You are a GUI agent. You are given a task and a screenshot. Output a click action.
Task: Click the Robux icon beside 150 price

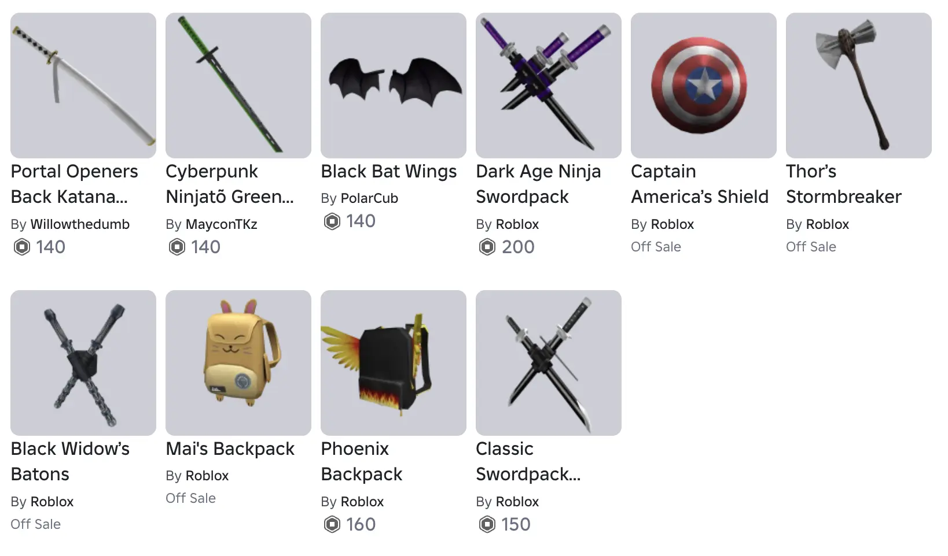pyautogui.click(x=487, y=525)
